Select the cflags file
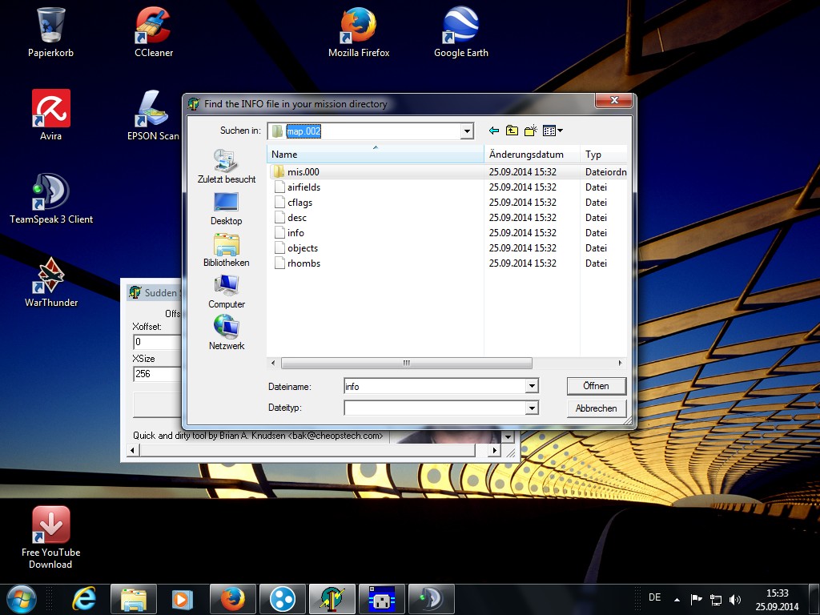Image resolution: width=820 pixels, height=615 pixels. click(299, 203)
